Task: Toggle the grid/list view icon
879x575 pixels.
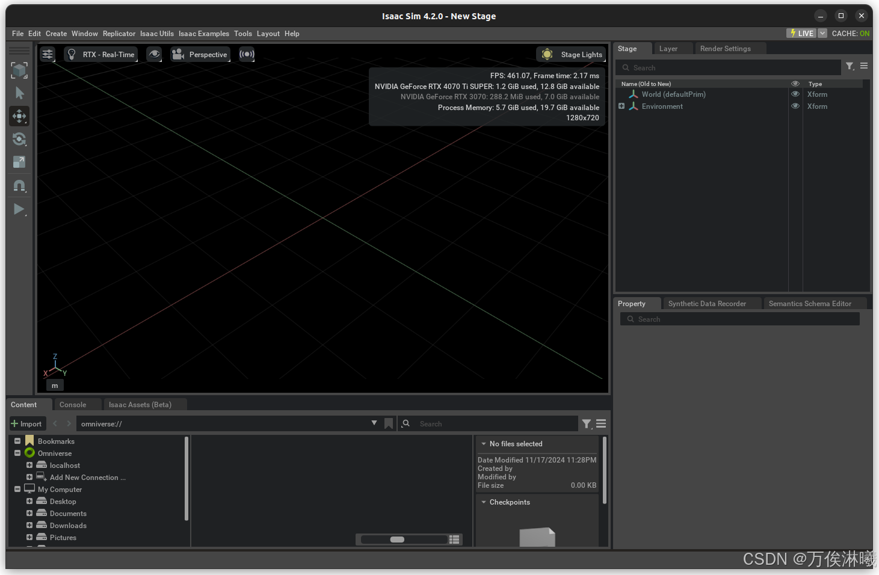Action: tap(454, 540)
